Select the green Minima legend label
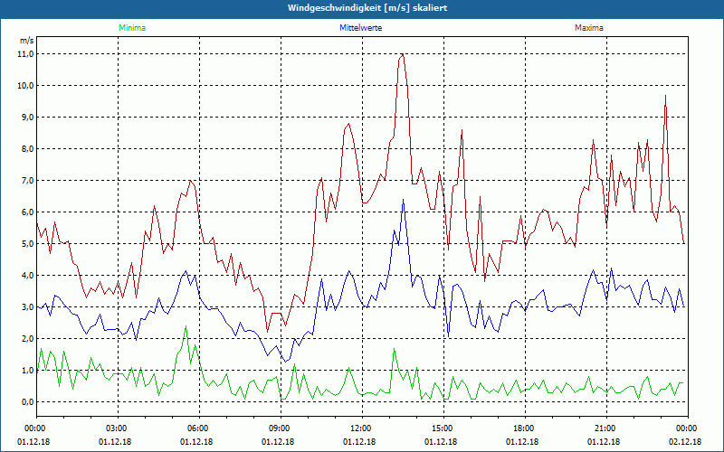The width and height of the screenshot is (724, 452). coord(132,28)
